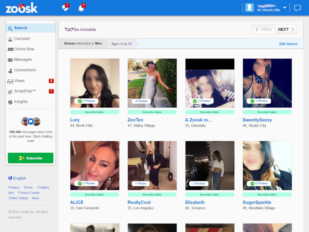This screenshot has width=309, height=232.
Task: Open your Messages inbox
Action: [23, 60]
